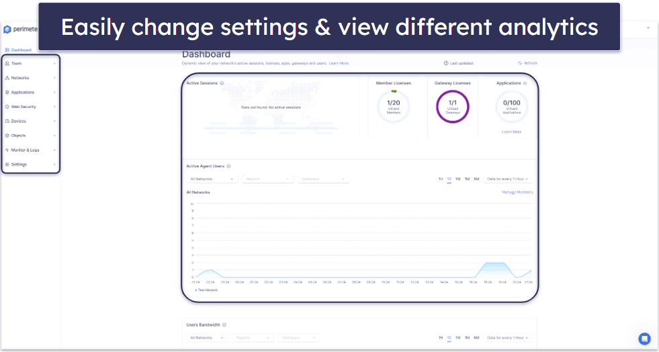The width and height of the screenshot is (659, 352).
Task: Click the Applications icon in sidebar
Action: (7, 93)
